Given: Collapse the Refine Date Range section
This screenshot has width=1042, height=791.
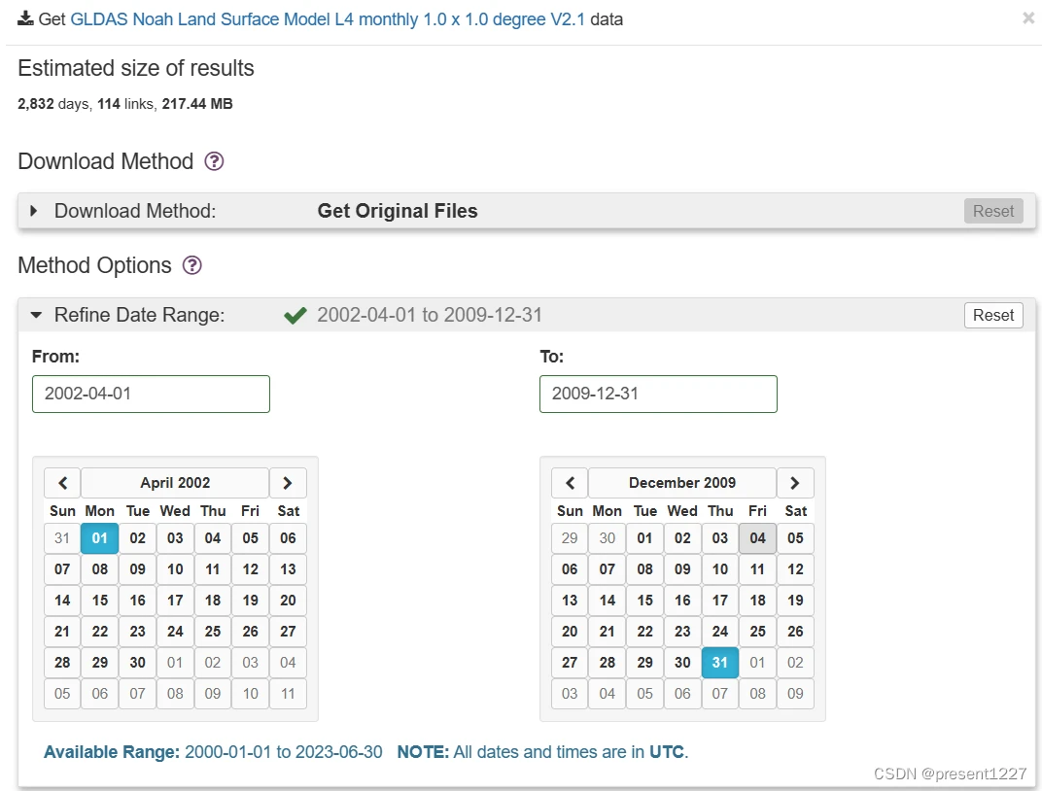Looking at the screenshot, I should tap(36, 315).
